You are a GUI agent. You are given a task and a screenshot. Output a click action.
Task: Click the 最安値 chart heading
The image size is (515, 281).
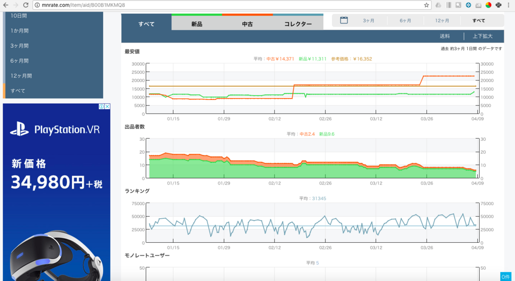132,51
